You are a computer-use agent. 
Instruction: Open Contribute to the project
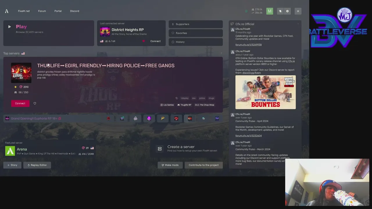(204, 165)
